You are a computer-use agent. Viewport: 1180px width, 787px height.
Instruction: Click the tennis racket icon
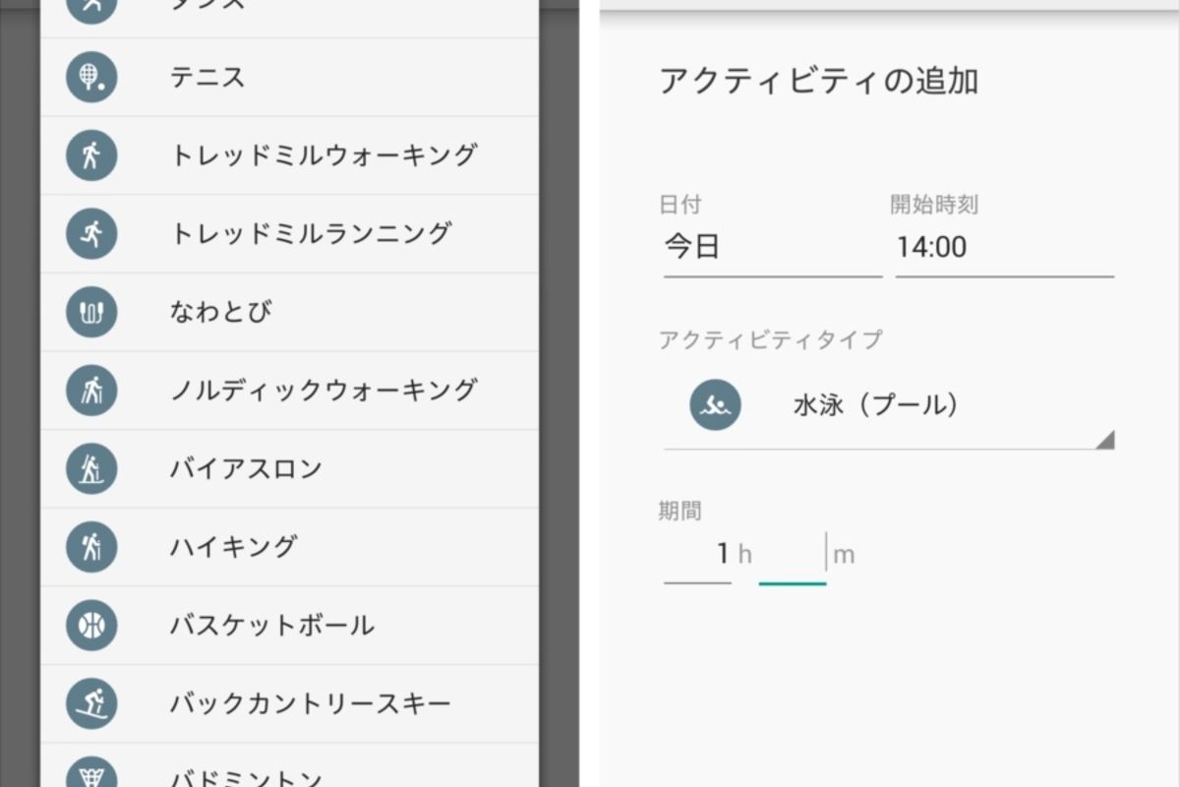pos(91,77)
